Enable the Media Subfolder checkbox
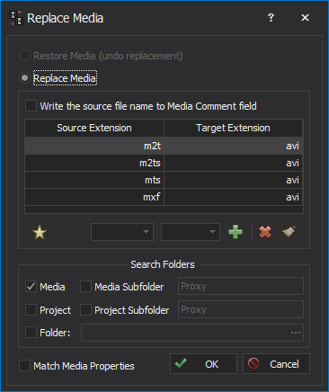Screen dimensions: 329x392 pyautogui.click(x=85, y=287)
